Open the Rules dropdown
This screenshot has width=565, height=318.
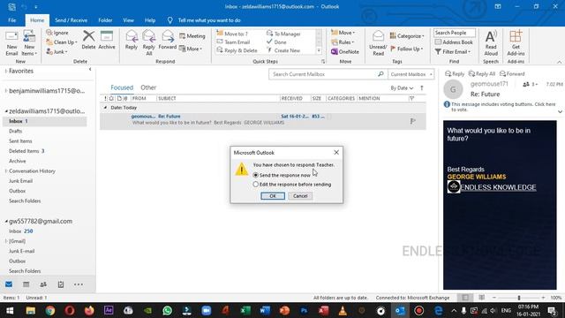coord(343,42)
